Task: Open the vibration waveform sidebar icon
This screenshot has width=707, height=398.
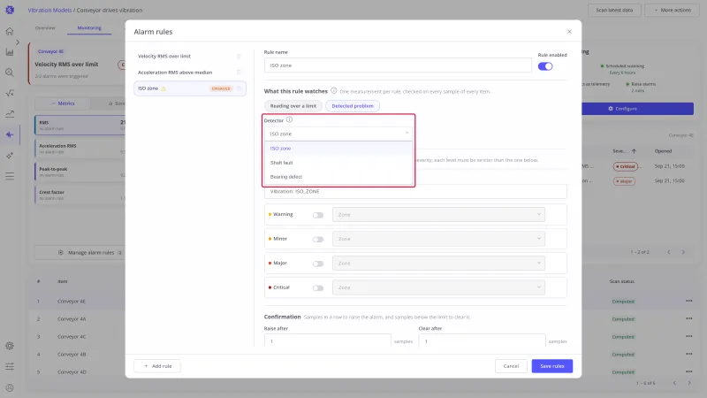Action: click(x=10, y=134)
